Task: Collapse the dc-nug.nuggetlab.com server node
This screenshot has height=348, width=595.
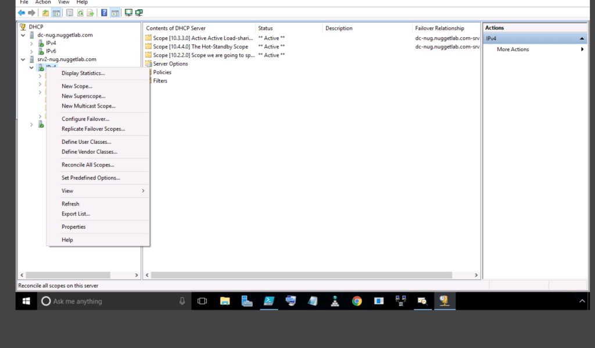Action: (23, 35)
